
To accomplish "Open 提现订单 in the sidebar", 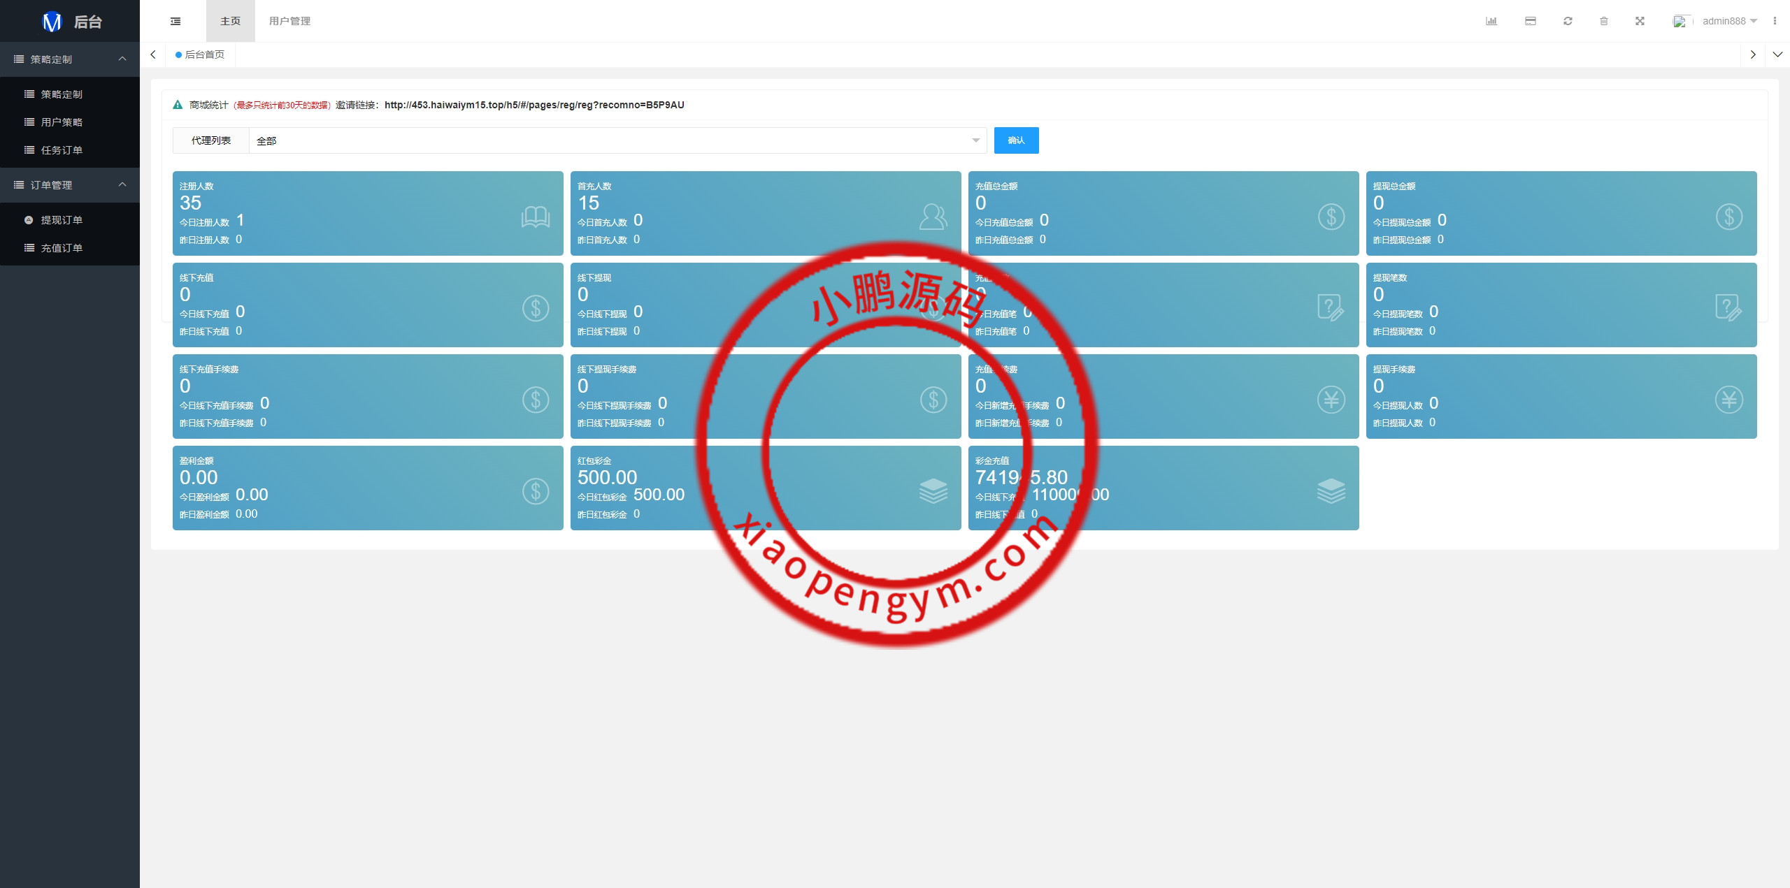I will [x=62, y=220].
